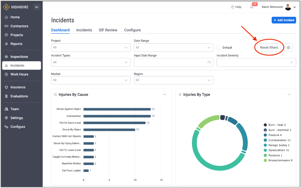Open Work Hours in the sidebar

(19, 74)
